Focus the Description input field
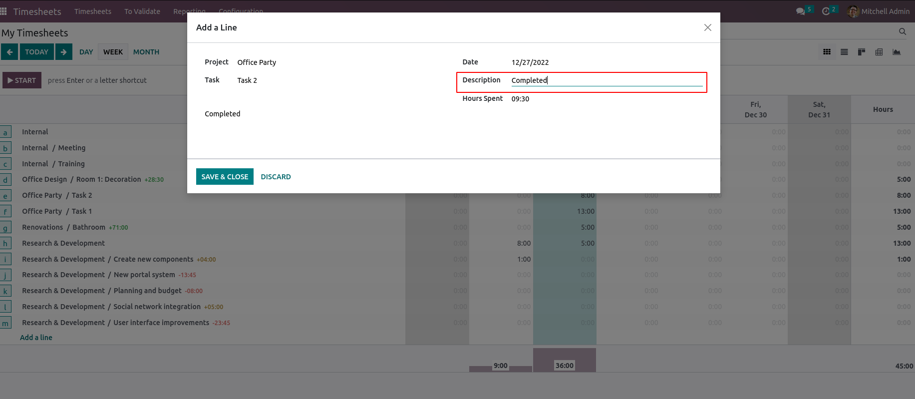915x399 pixels. 607,80
